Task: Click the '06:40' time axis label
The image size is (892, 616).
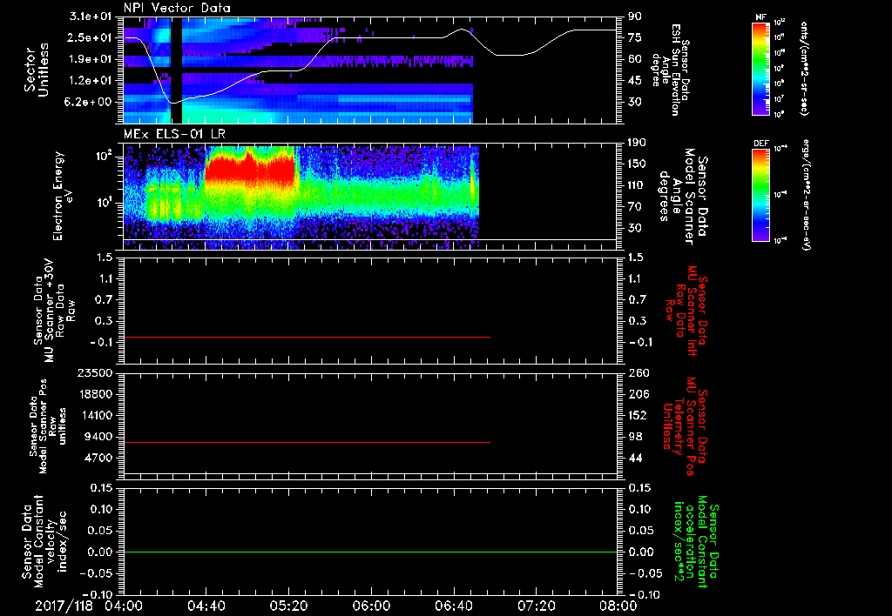Action: click(x=453, y=606)
